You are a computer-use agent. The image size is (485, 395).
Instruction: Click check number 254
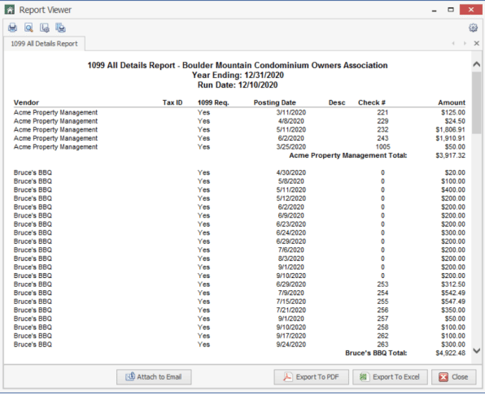point(382,293)
